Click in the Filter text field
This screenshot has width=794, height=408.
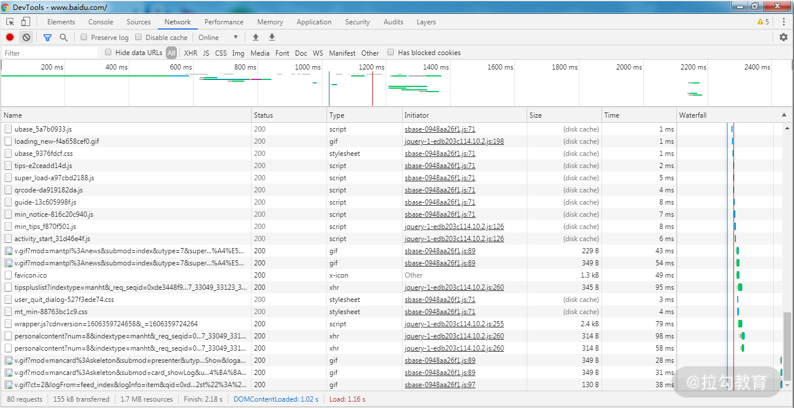[51, 53]
